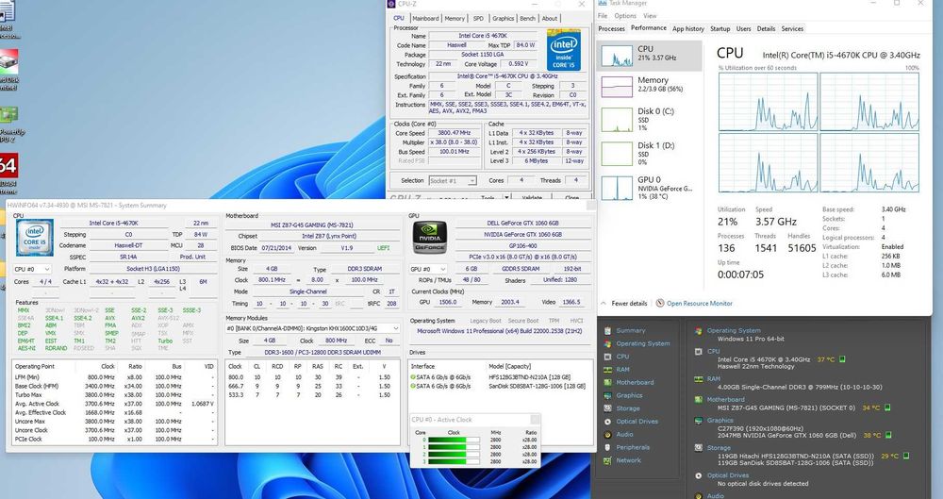Switch to Services tab in Task Manager
This screenshot has height=499, width=943.
click(x=792, y=28)
